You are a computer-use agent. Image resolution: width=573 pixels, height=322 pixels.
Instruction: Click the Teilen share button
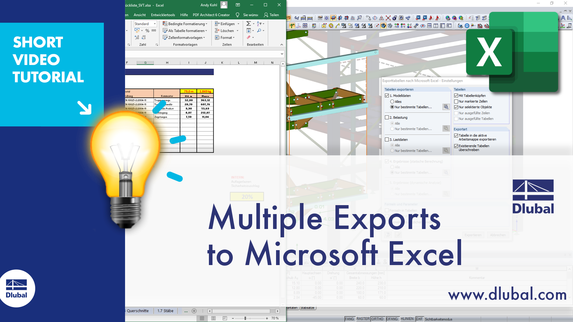click(x=271, y=15)
